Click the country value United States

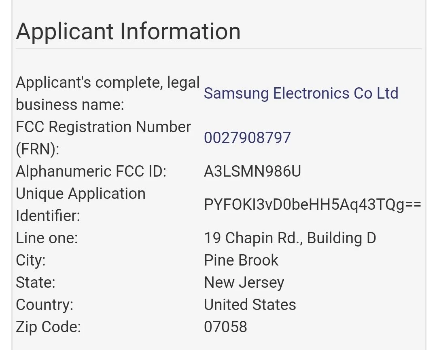click(250, 304)
